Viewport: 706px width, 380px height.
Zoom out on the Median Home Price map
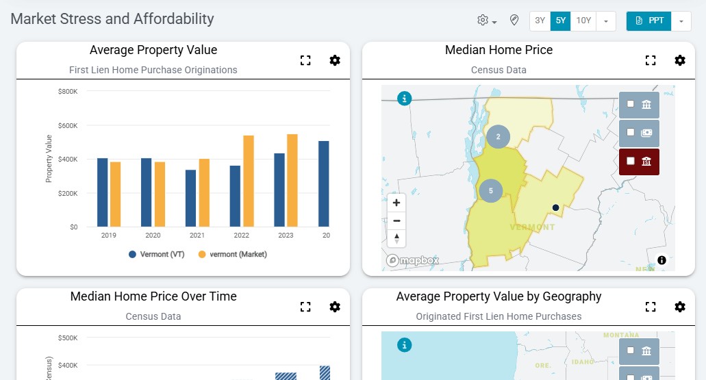pos(396,220)
